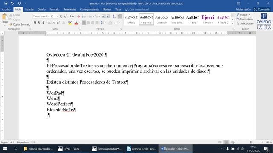Switch to the Correspondencia tab
Screen dimensions: 273x153
coord(90,9)
